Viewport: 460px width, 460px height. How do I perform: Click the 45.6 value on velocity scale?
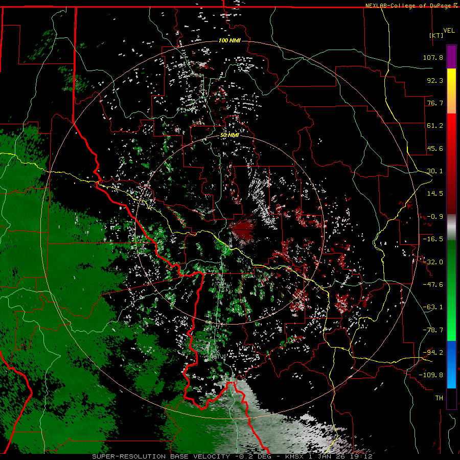pyautogui.click(x=435, y=148)
